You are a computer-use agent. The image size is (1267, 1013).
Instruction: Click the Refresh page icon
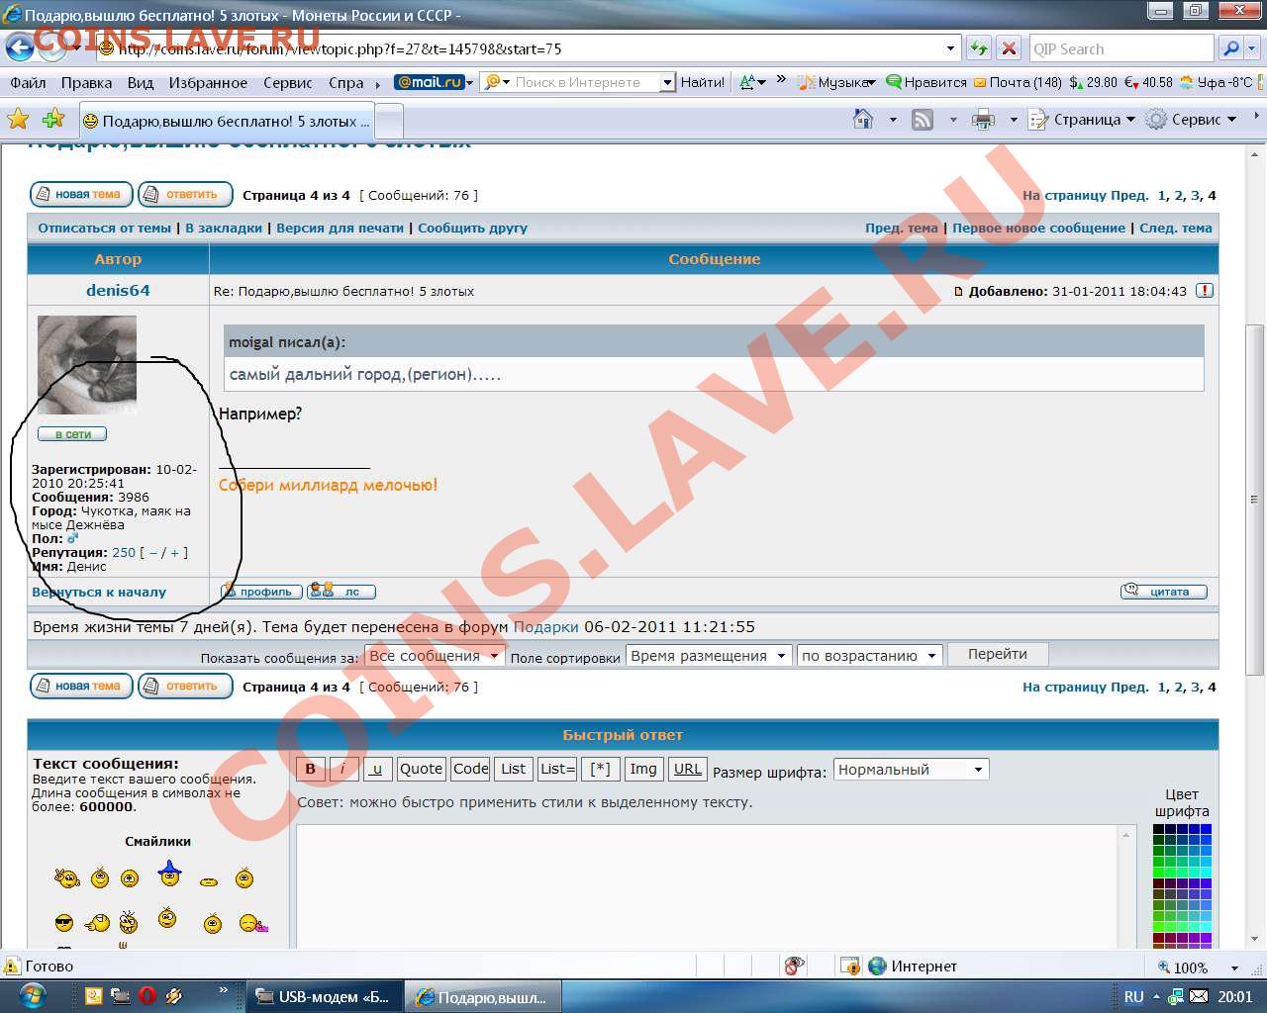click(x=979, y=47)
